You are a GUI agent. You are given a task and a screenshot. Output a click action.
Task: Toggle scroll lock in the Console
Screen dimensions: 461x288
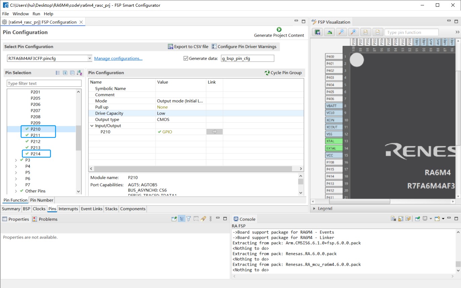401,219
